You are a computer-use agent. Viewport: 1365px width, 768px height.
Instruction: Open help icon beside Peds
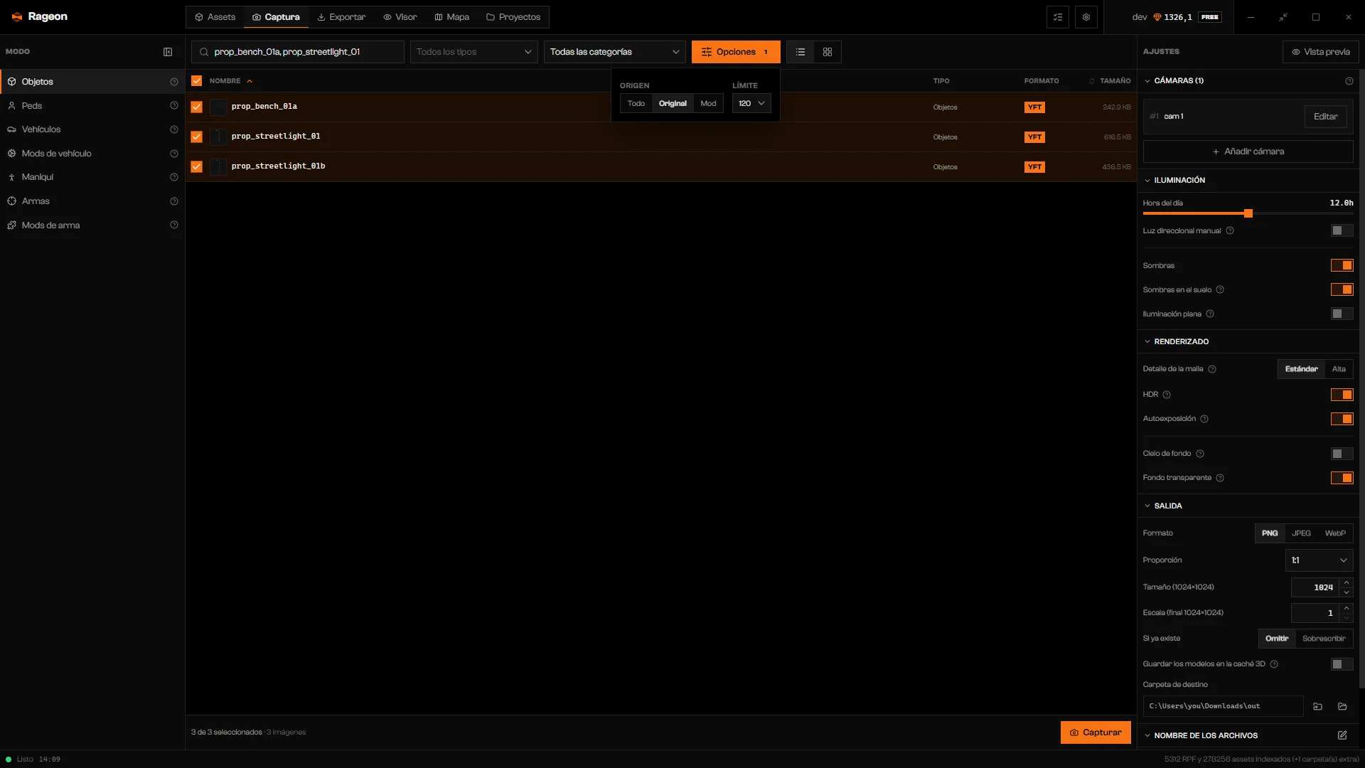[174, 106]
